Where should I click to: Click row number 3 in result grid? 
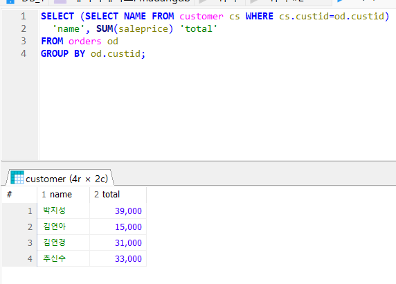tap(19, 242)
